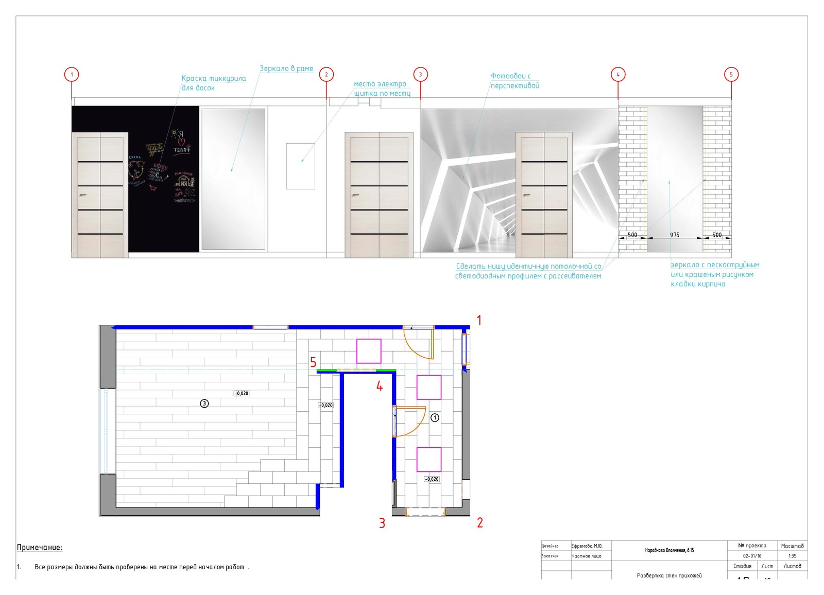The height and width of the screenshot is (595, 824).
Task: Click the red circled axis marker 1
Action: 72,75
